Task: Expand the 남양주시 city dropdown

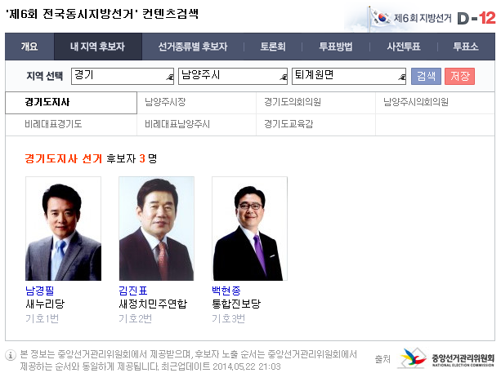Action: [233, 76]
